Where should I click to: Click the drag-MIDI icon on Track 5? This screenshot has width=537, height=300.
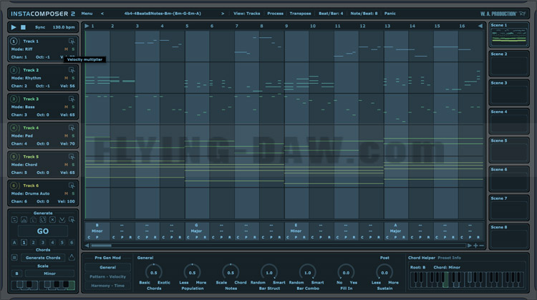[x=72, y=157]
